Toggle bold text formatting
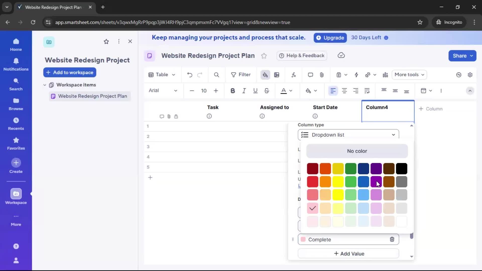 pyautogui.click(x=233, y=91)
